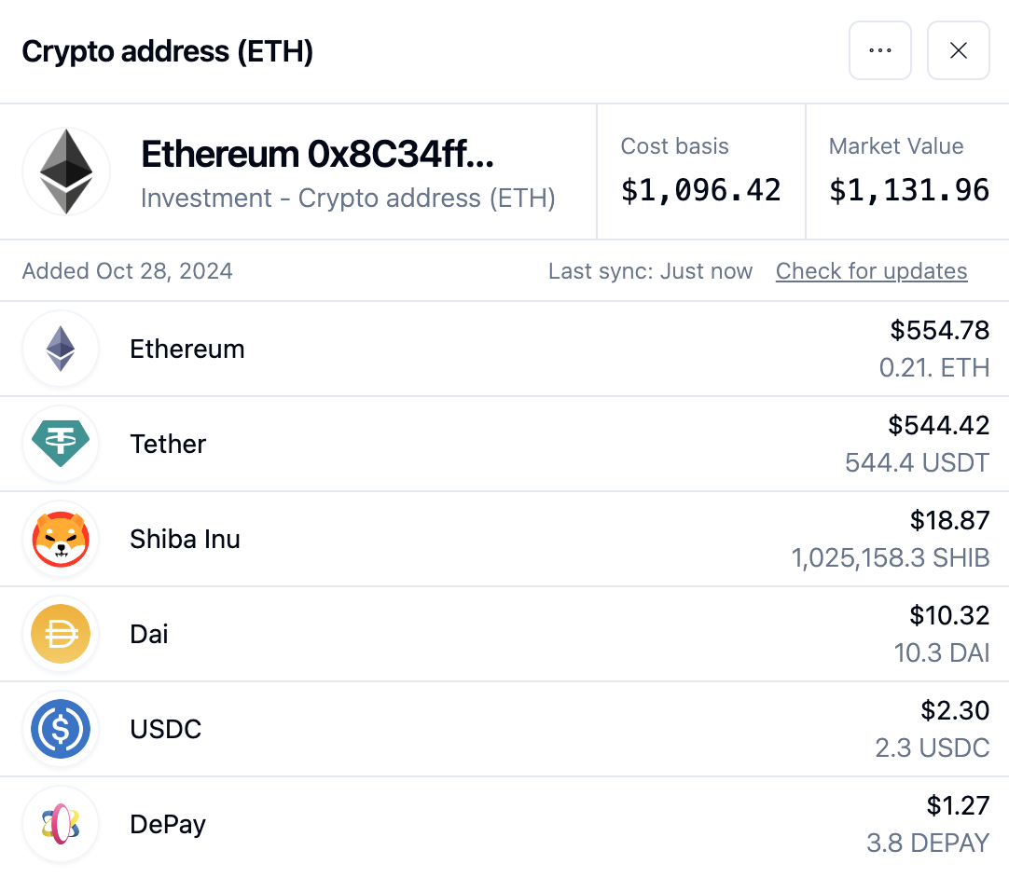This screenshot has width=1009, height=878.
Task: Click the DePay token icon
Action: pyautogui.click(x=61, y=824)
